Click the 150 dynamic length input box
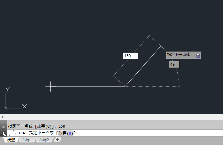The image size is (223, 145). [x=130, y=56]
